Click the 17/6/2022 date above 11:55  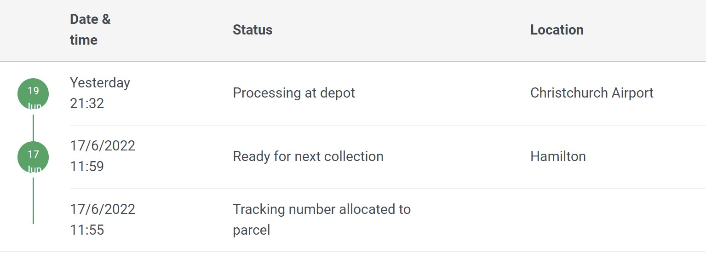[x=103, y=209]
